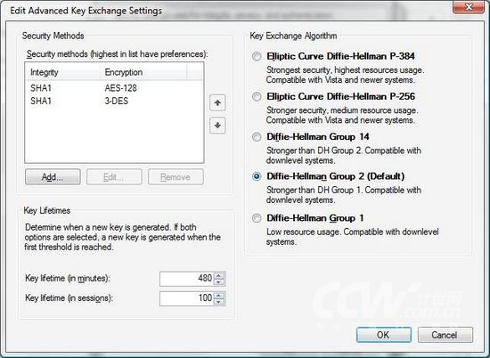Choose Diffie-Hellman Group 14 radio button
490x358 pixels.
coord(257,137)
